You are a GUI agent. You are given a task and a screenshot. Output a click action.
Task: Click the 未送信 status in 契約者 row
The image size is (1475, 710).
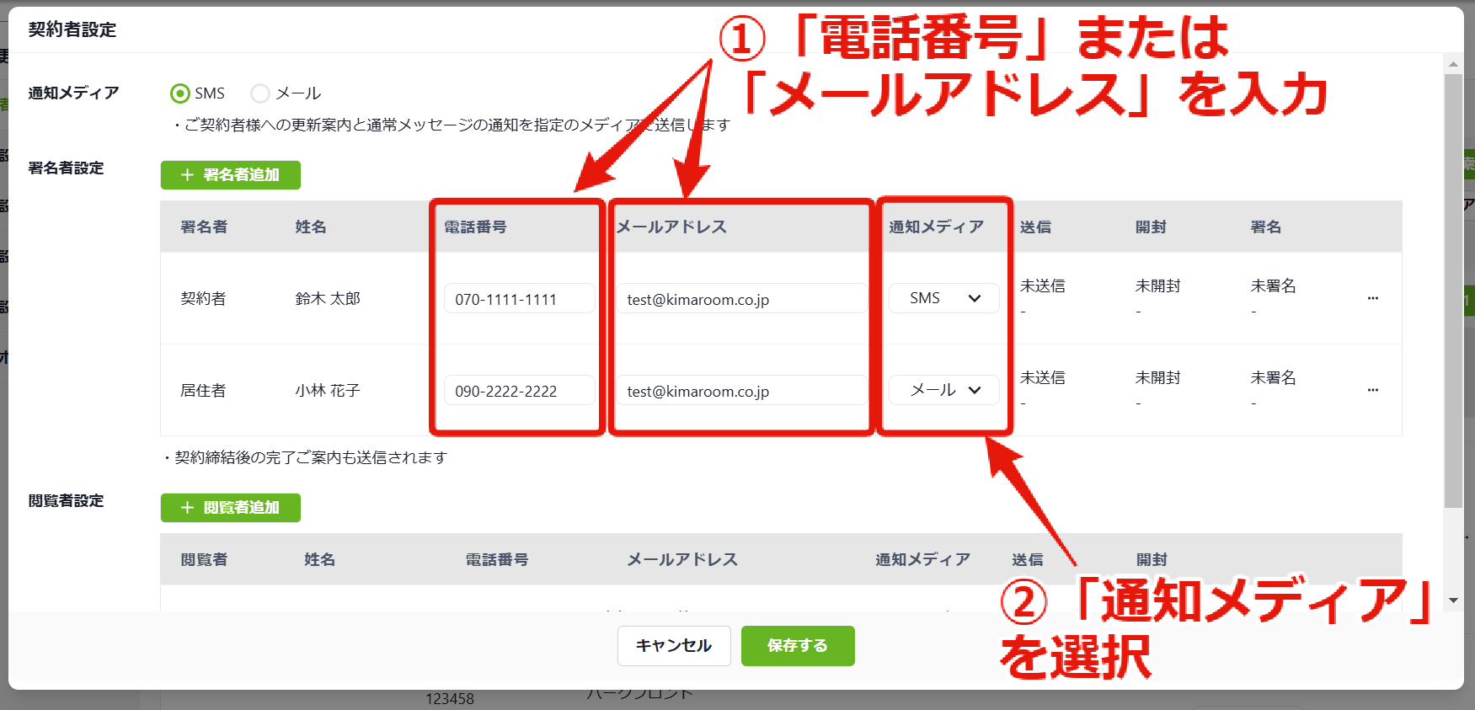point(1043,286)
